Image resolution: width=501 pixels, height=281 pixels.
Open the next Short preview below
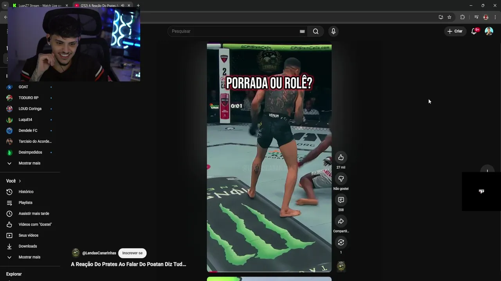269,279
